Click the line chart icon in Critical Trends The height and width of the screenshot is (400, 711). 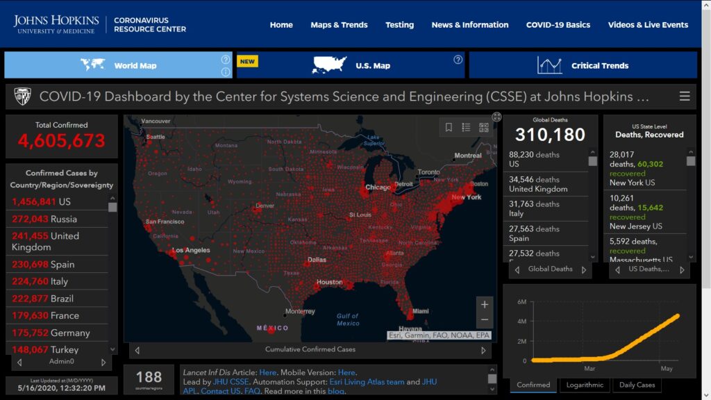[550, 65]
